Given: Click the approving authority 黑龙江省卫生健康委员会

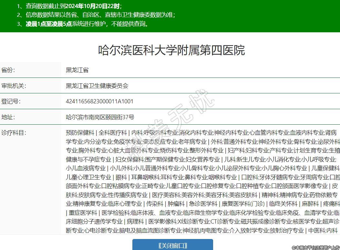Looking at the screenshot, I should [97, 86].
